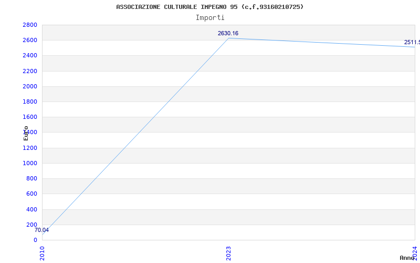Screen dimensions: 420x263
Task: Click the 600 value on the y-axis
Action: [31, 194]
